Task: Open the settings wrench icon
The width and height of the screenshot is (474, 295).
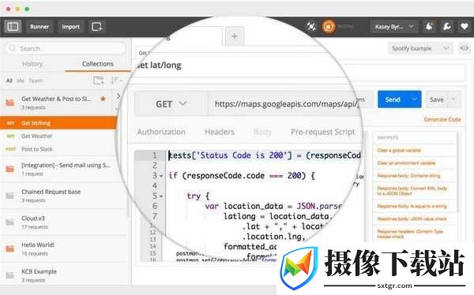Action: point(447,27)
